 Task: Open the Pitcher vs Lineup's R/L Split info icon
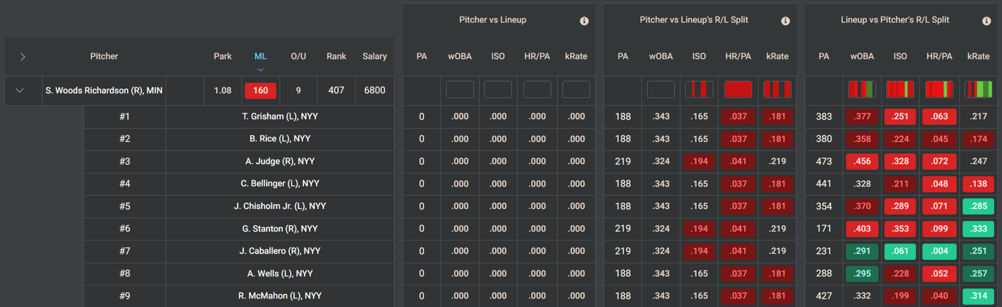click(785, 21)
